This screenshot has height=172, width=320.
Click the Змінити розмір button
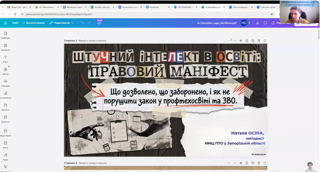[x=34, y=23]
